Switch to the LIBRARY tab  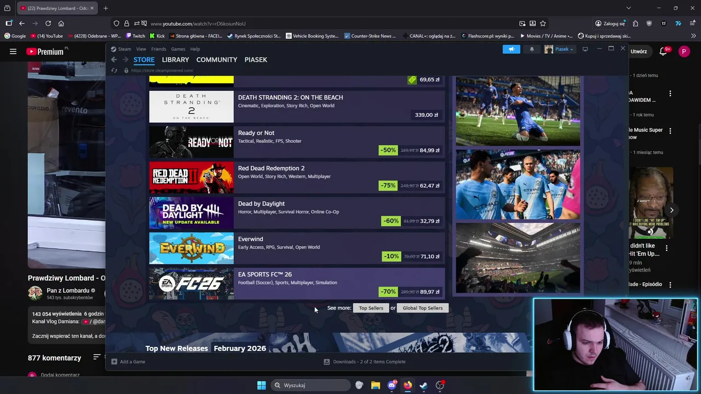pos(175,60)
